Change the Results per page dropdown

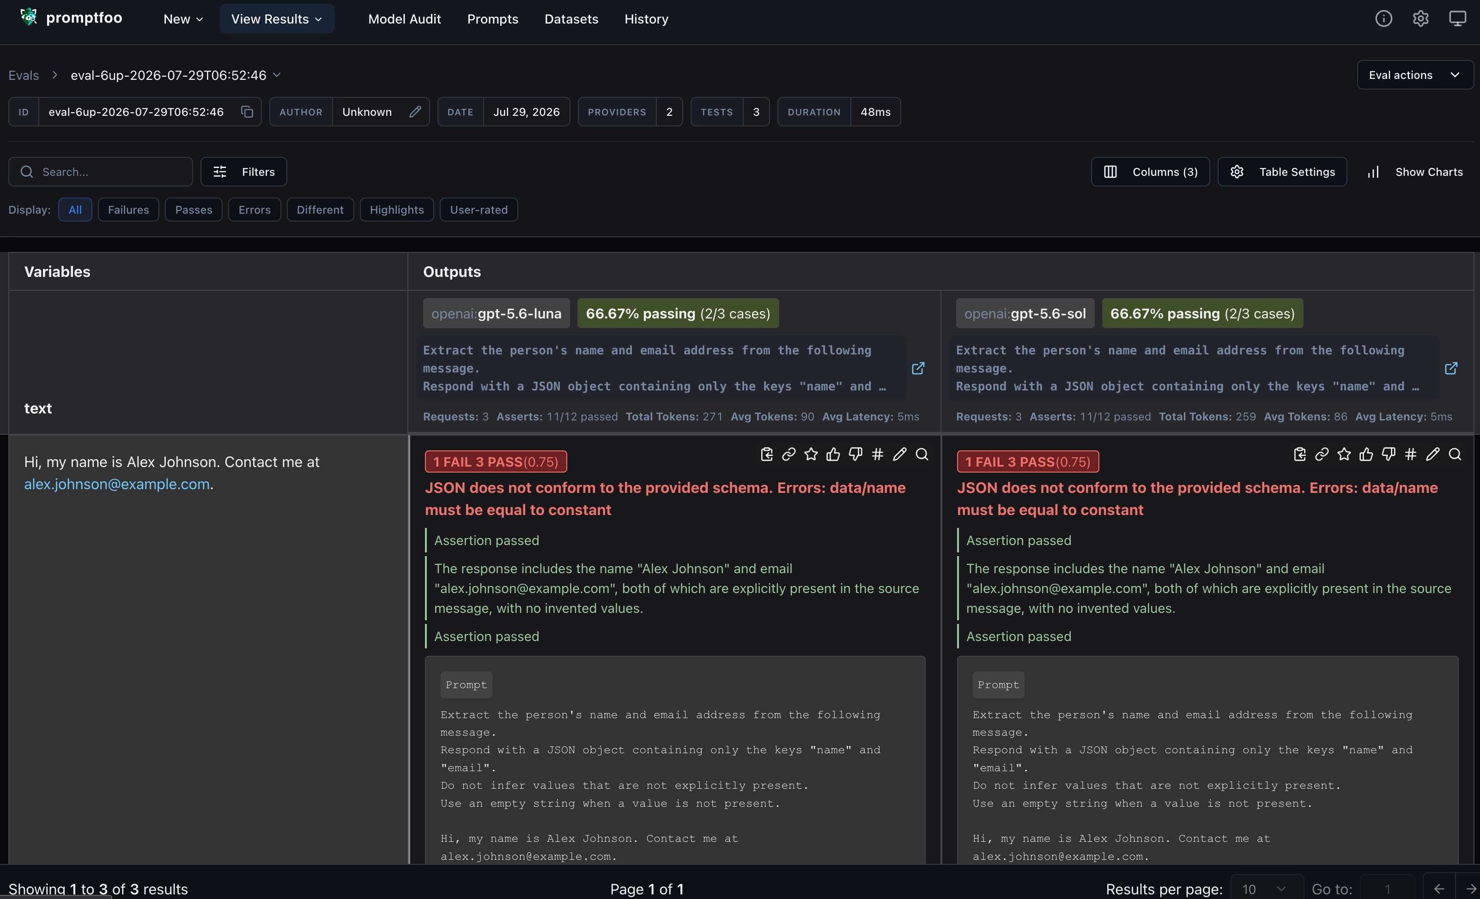1267,889
